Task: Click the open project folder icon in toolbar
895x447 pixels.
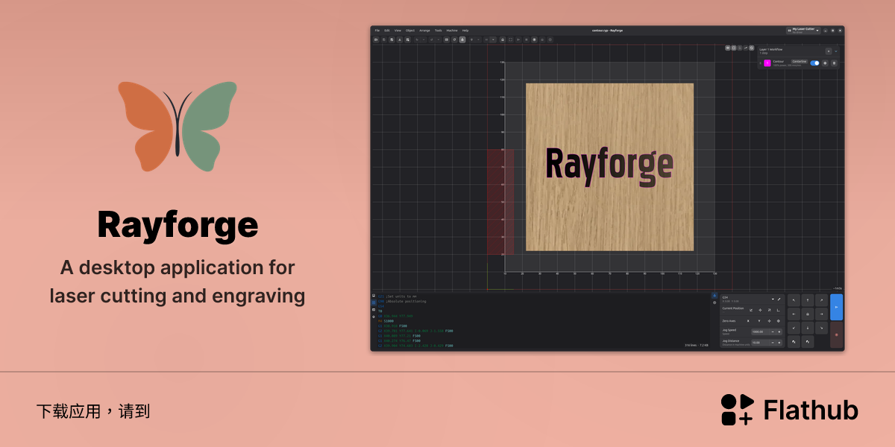Action: [x=376, y=39]
